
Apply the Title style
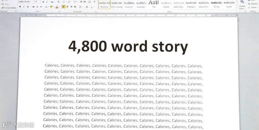pyautogui.click(x=154, y=4)
